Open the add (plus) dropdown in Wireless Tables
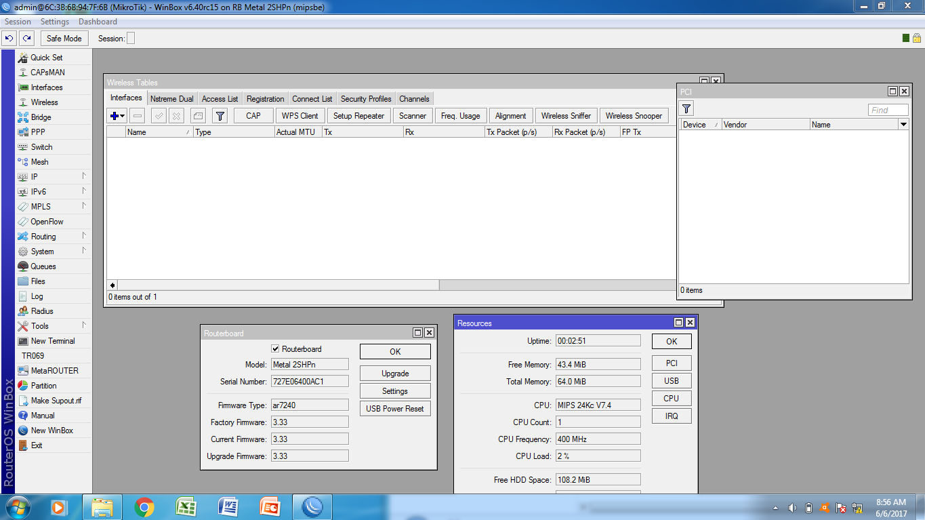This screenshot has width=925, height=520. tap(117, 116)
